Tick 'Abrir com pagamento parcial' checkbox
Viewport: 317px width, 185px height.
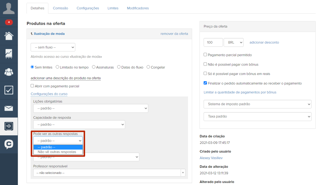click(32, 86)
